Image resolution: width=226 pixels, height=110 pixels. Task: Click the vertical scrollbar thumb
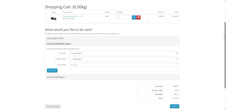225,55
